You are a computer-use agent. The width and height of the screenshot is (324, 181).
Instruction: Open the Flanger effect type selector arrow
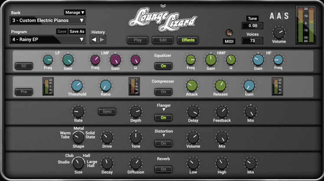point(164,109)
